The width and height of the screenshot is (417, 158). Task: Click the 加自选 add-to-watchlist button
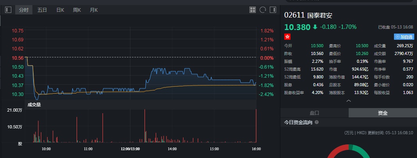coord(404,37)
